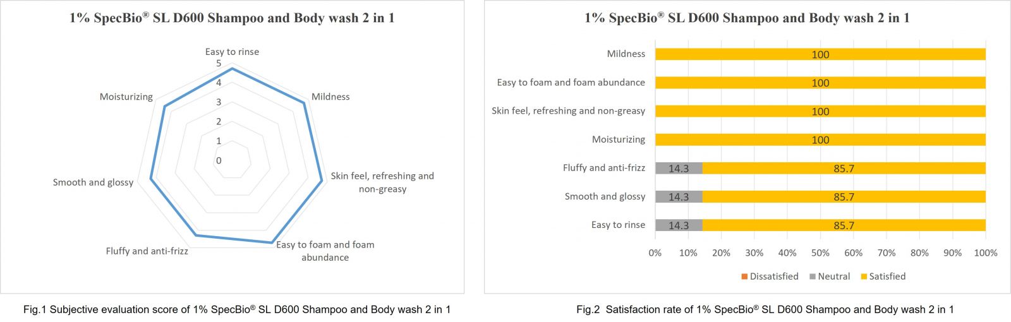Click the 50% tick on the x-axis
Image resolution: width=1011 pixels, height=322 pixels.
[820, 253]
